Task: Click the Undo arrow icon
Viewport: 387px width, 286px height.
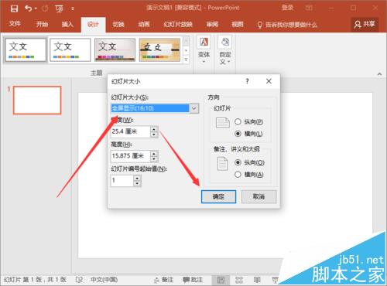Action: tap(29, 9)
